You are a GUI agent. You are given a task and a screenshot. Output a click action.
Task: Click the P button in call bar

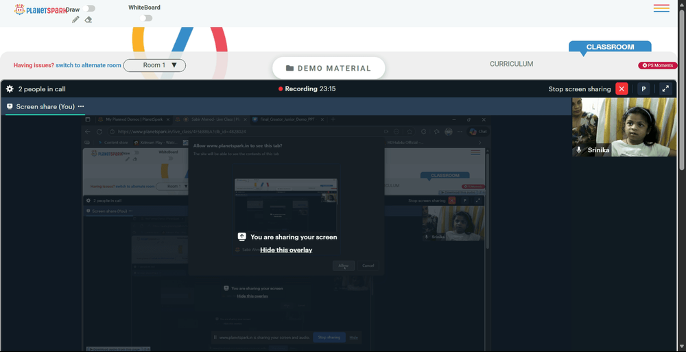click(x=643, y=89)
